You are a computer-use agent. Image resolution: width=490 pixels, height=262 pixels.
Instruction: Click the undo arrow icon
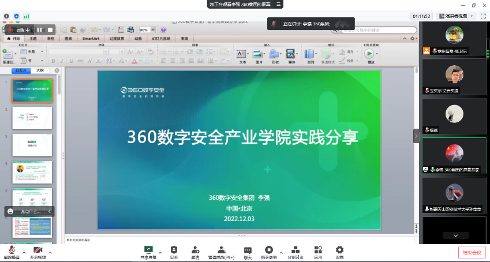(x=93, y=29)
